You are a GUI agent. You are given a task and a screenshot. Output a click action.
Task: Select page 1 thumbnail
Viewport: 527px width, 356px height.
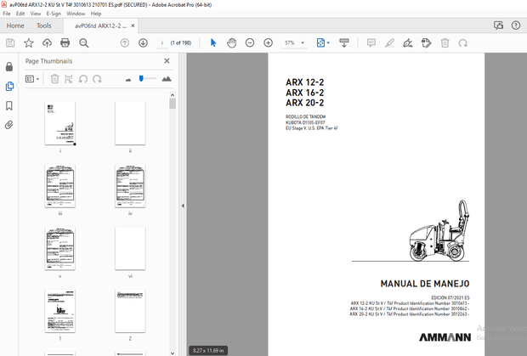coord(60,311)
